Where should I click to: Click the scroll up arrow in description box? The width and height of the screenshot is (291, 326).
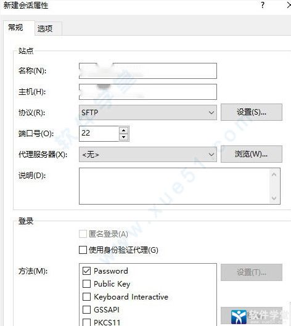(274, 175)
